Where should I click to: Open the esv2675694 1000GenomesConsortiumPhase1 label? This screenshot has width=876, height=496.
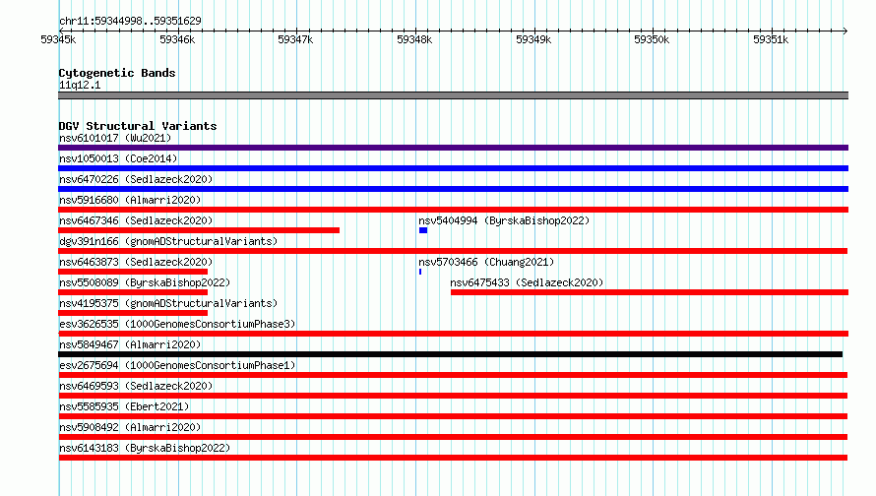pos(177,365)
